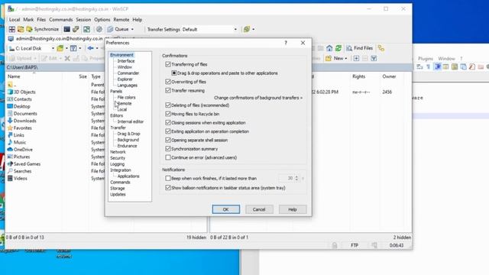Click the Queue toolbar icon
489x275 pixels.
point(110,29)
